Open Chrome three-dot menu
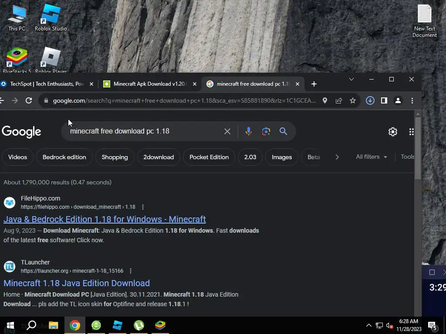 (x=412, y=100)
